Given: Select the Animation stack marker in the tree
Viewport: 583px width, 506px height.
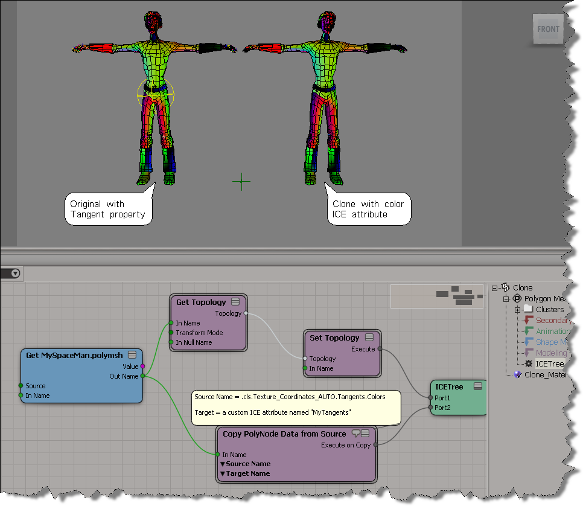Looking at the screenshot, I should tap(529, 331).
